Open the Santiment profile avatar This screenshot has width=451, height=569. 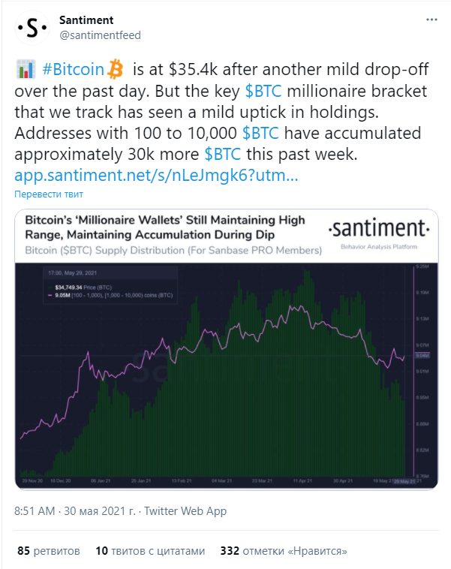32,28
